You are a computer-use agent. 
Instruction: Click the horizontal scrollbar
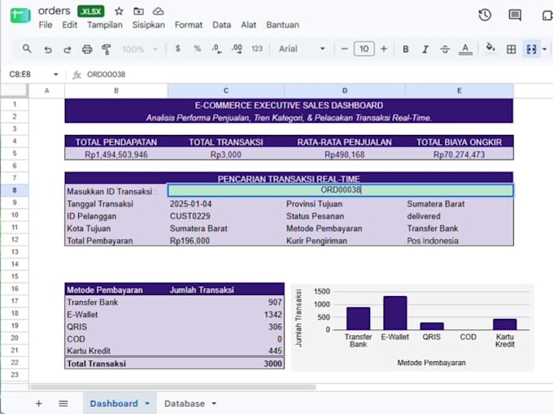click(173, 387)
